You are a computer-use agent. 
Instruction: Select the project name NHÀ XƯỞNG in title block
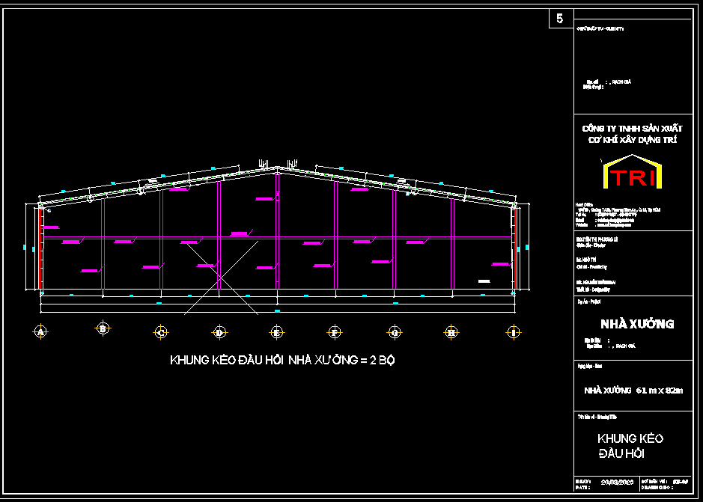[x=637, y=324]
